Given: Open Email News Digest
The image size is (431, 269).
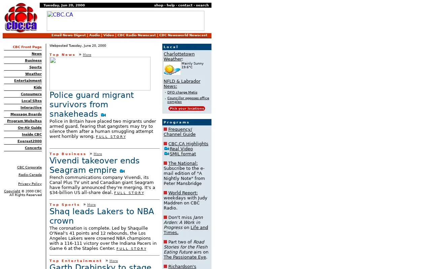Looking at the screenshot, I should pos(69,35).
